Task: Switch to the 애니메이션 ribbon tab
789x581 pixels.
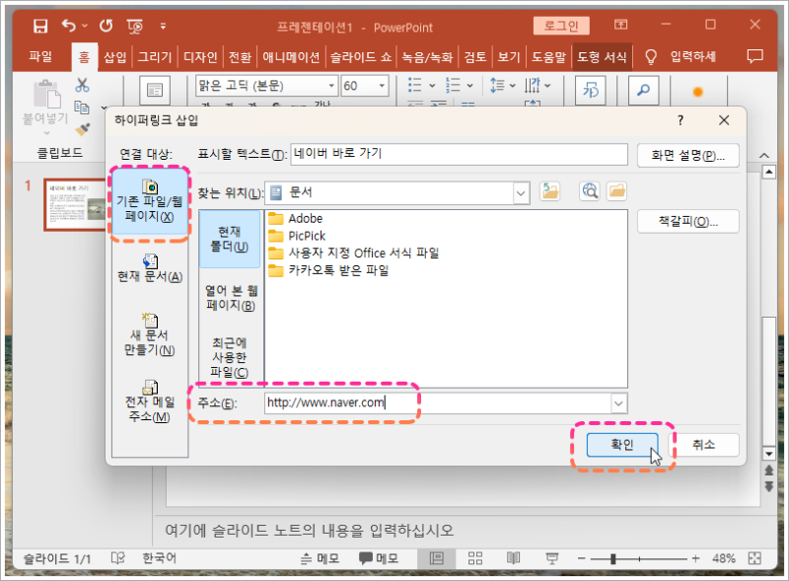Action: coord(291,57)
